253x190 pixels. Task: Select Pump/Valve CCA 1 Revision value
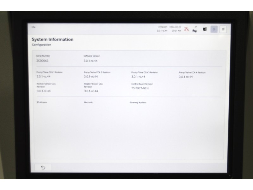(x=44, y=76)
